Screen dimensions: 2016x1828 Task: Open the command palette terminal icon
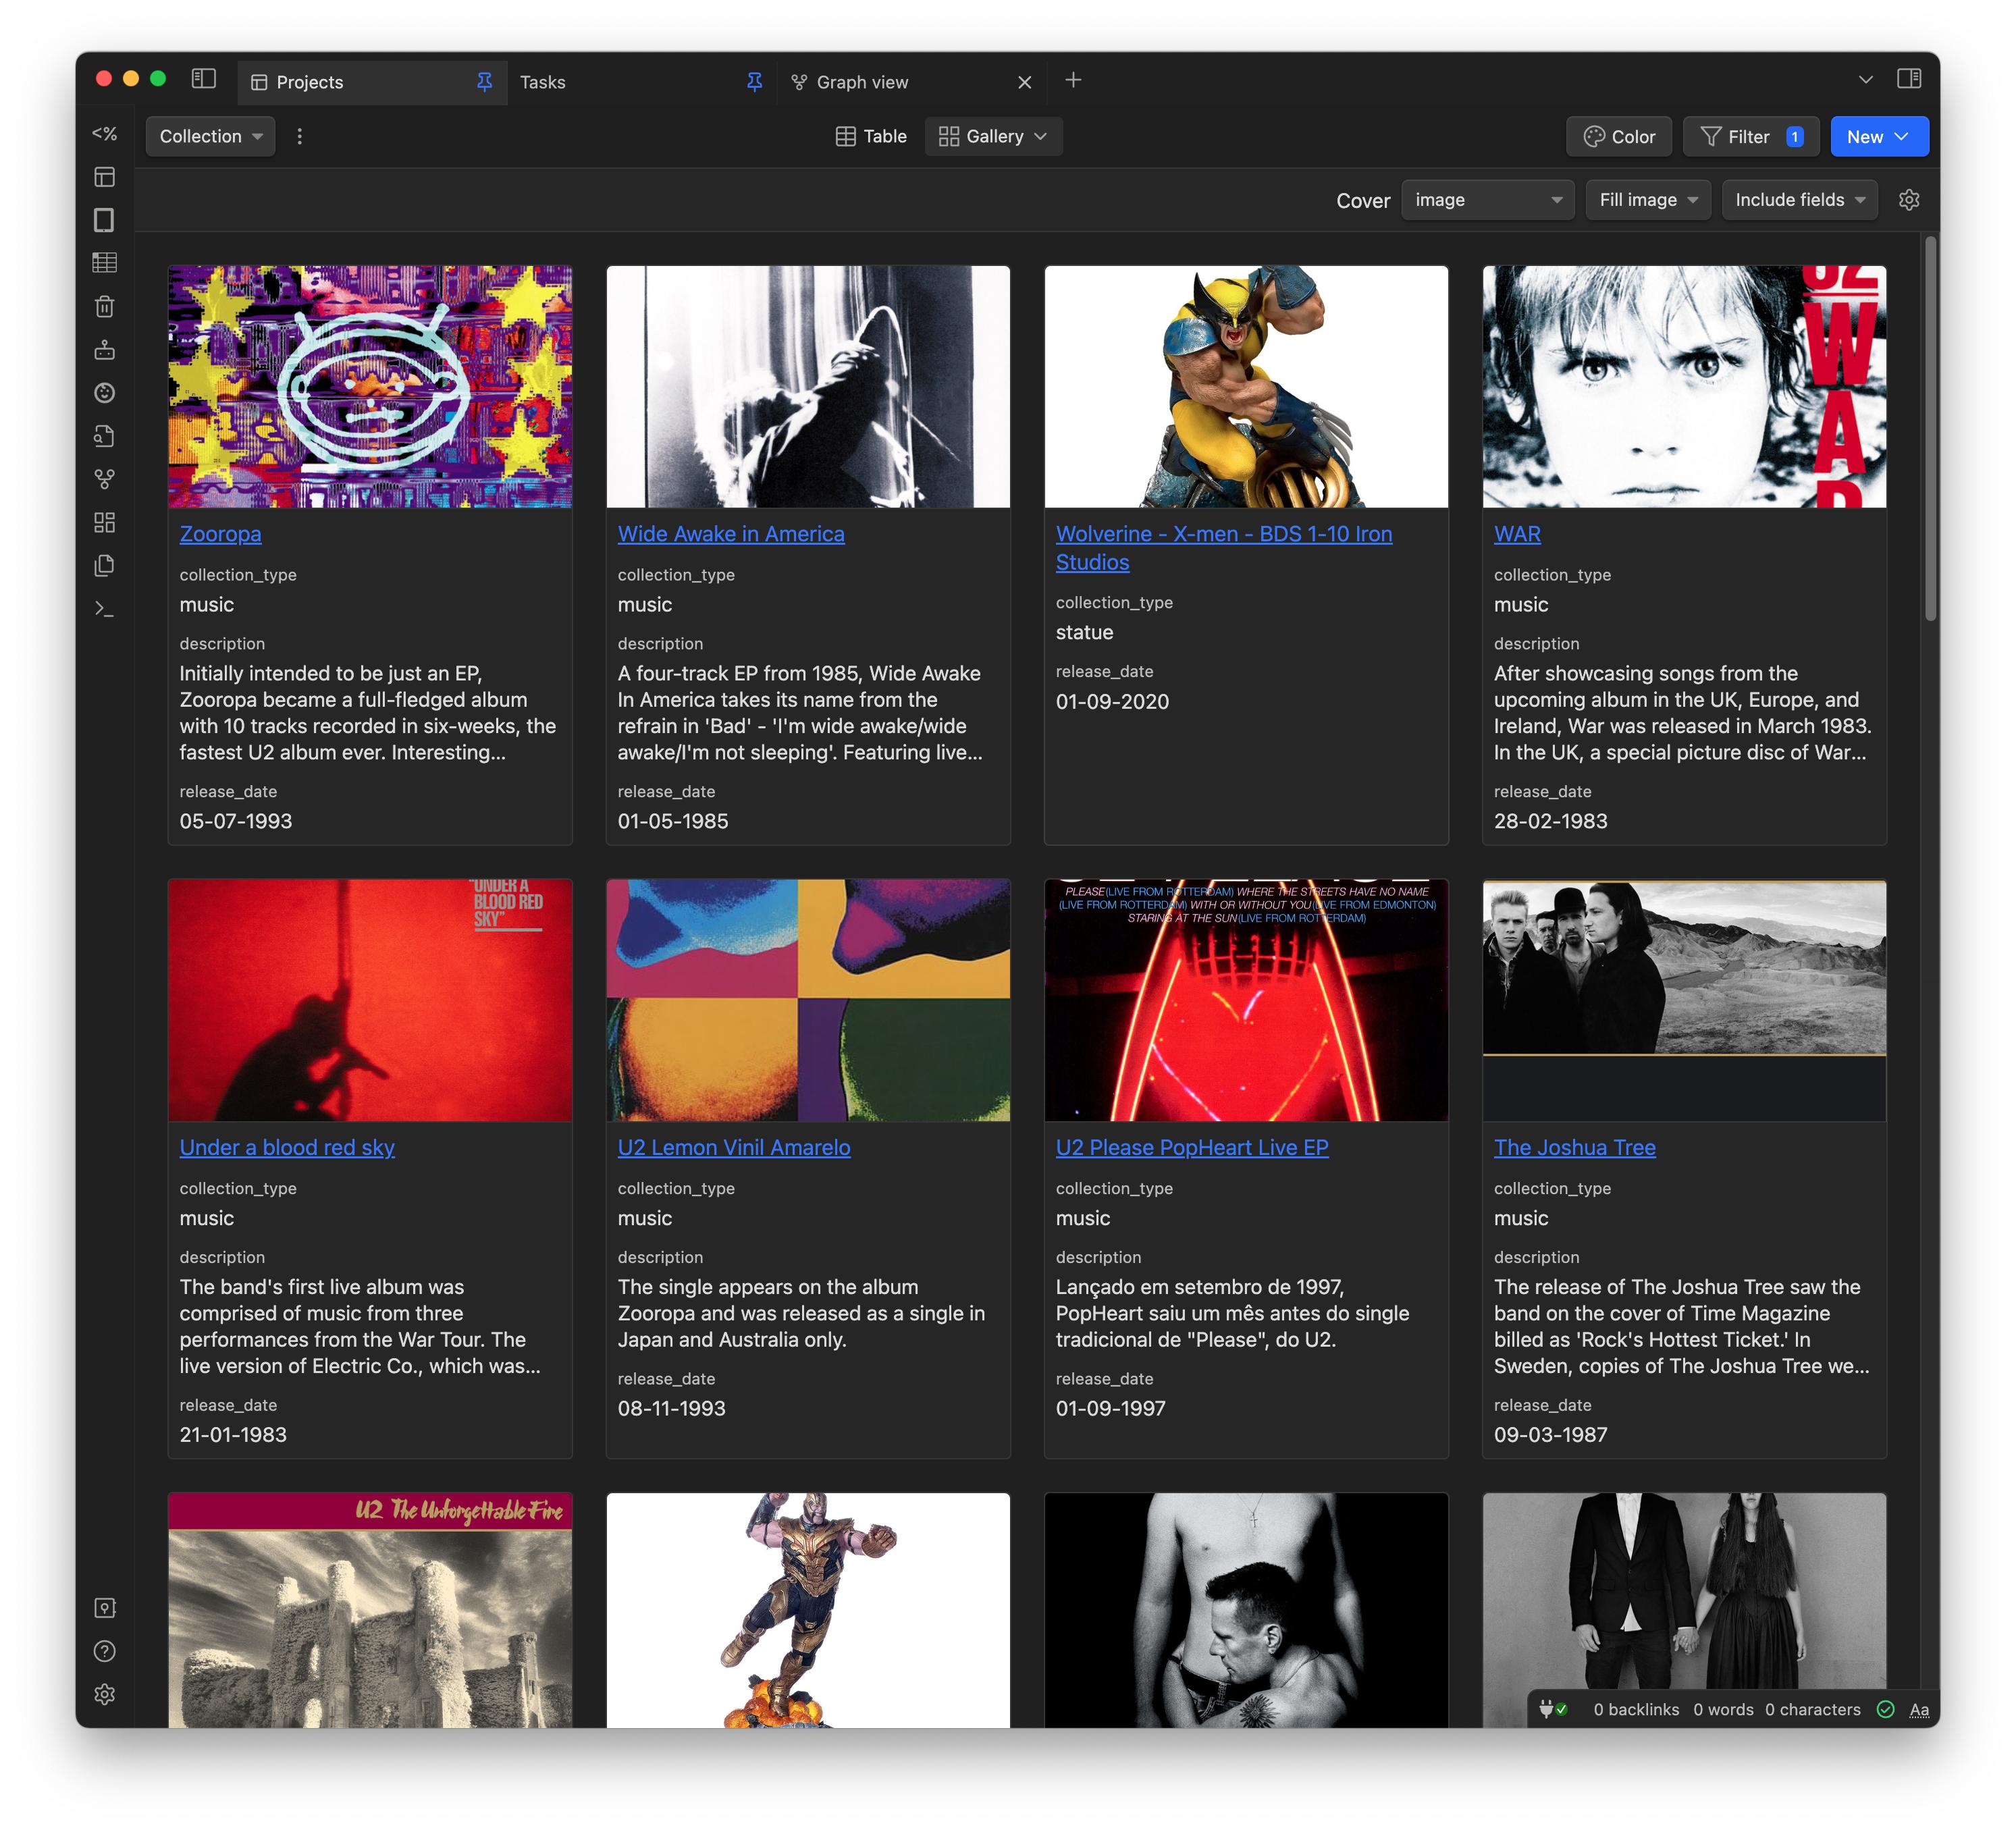pos(105,608)
